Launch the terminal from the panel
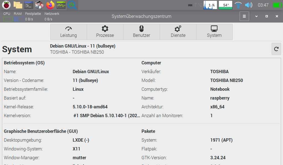This screenshot has height=165, width=283. (29, 5)
